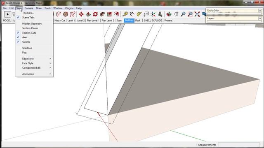The image size is (264, 148).
Task: Switch to the Level 1 scene tab
Action: click(71, 21)
